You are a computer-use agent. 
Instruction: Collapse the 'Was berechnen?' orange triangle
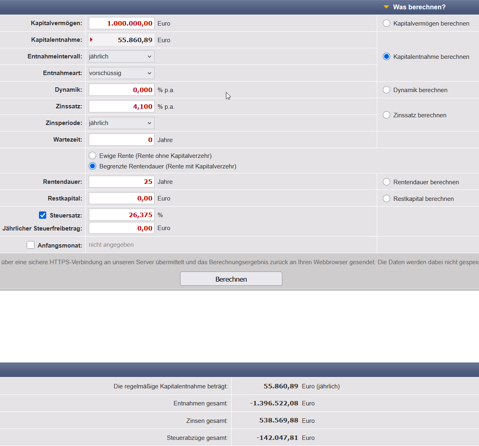click(386, 7)
